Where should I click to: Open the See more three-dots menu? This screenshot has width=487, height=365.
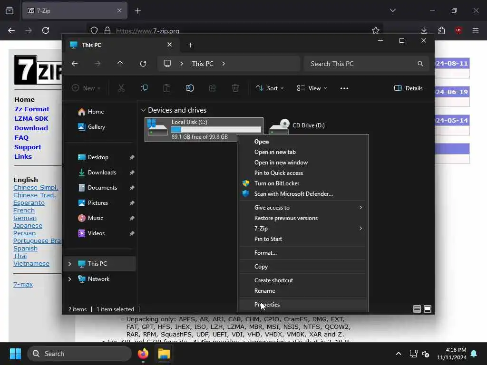pos(344,88)
